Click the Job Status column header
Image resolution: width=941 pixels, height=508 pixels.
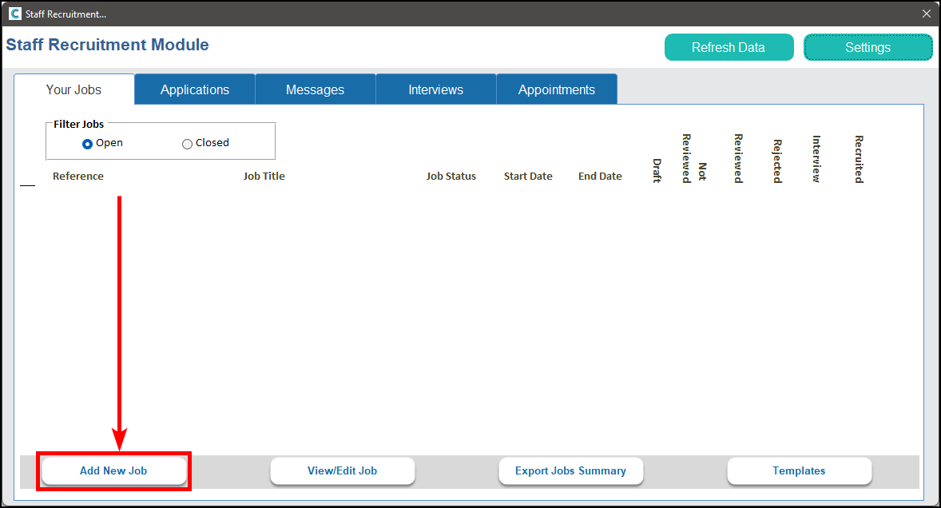point(451,176)
